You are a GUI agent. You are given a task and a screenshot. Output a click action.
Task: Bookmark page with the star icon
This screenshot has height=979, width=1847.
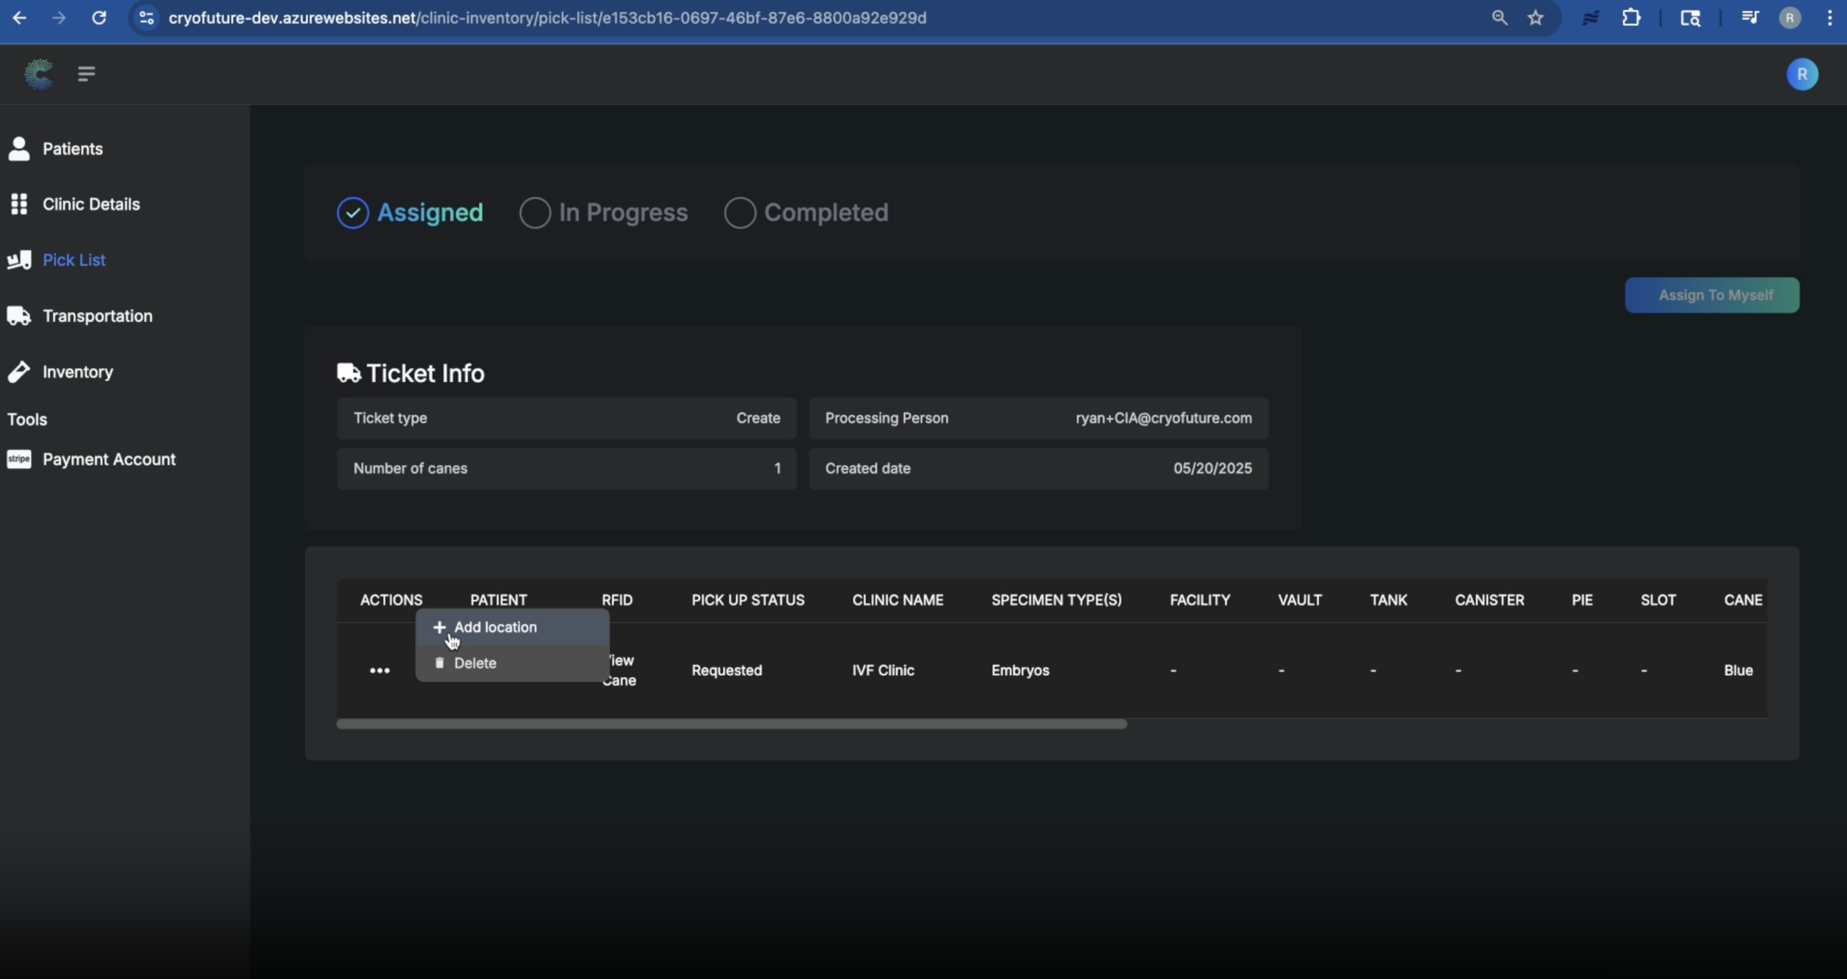tap(1535, 18)
